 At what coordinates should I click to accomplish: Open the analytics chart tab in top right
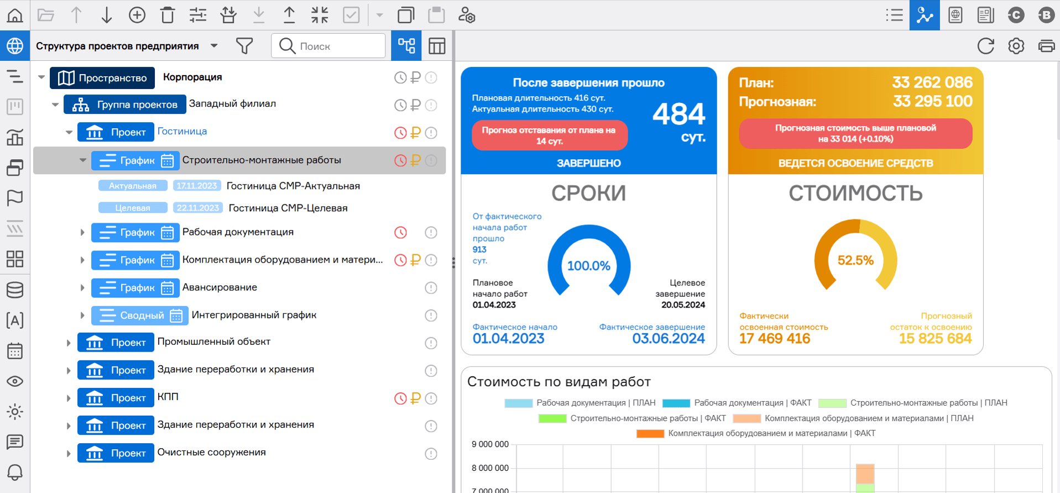pos(925,15)
